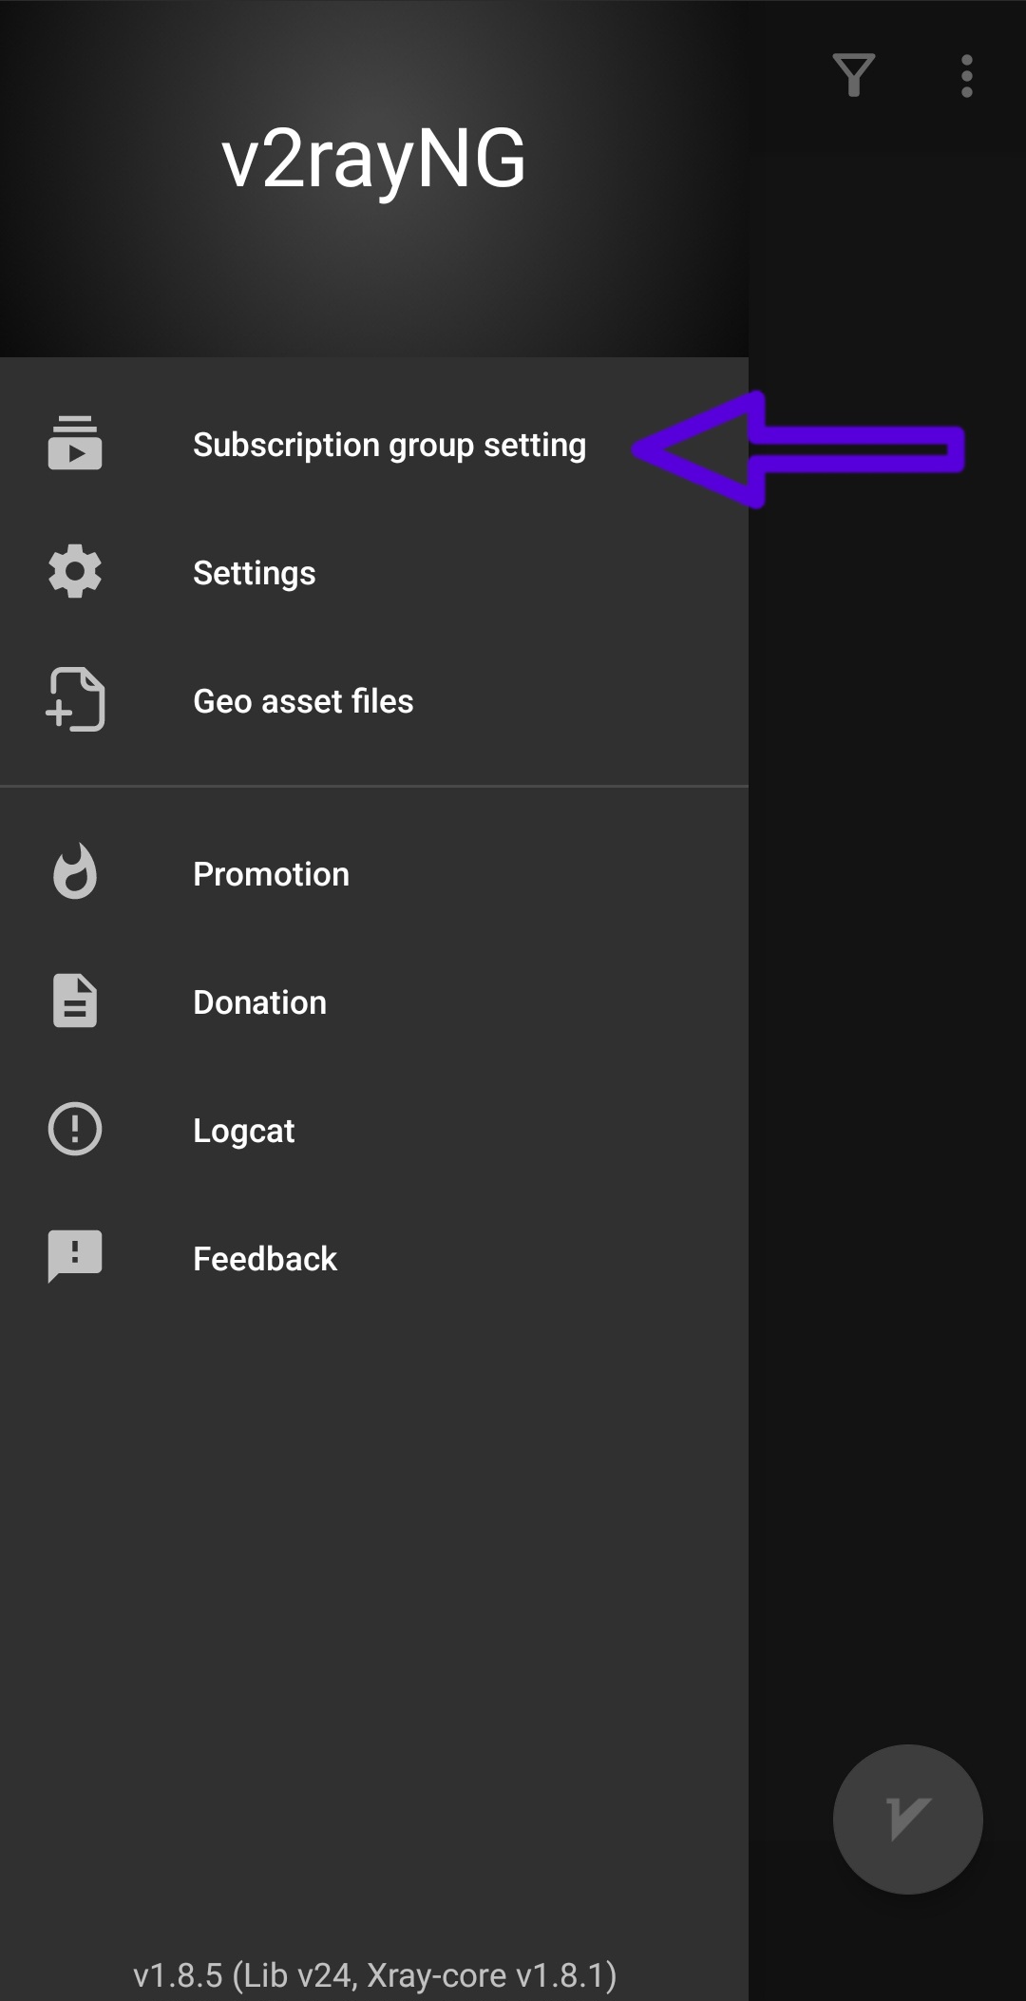
Task: Click the Settings gear icon
Action: point(75,572)
